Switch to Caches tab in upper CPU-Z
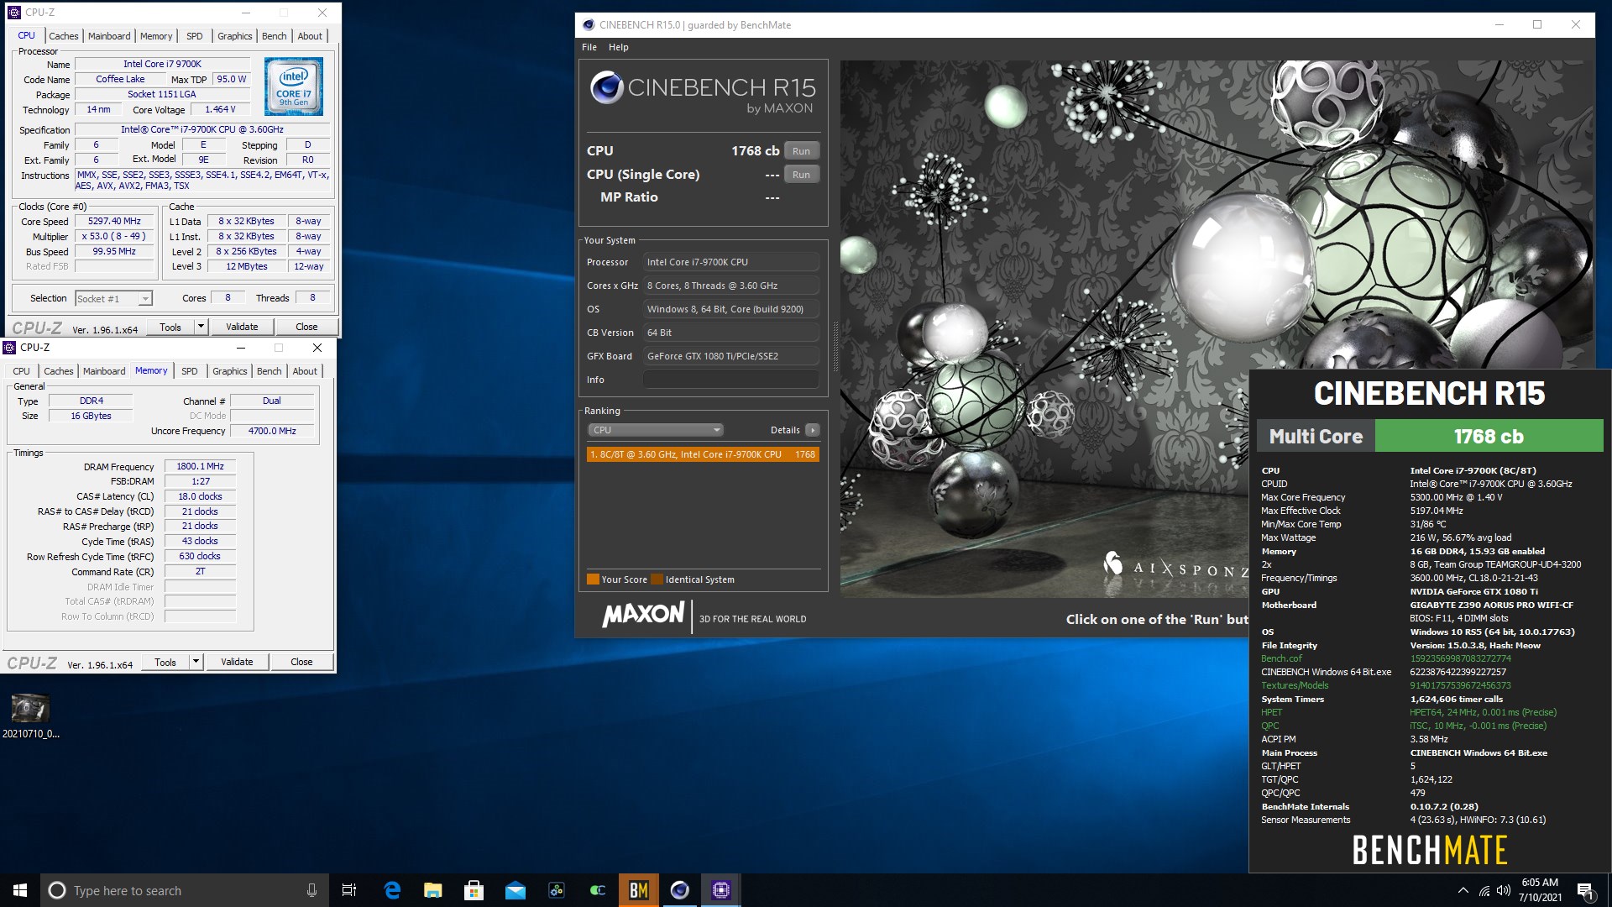 [64, 36]
